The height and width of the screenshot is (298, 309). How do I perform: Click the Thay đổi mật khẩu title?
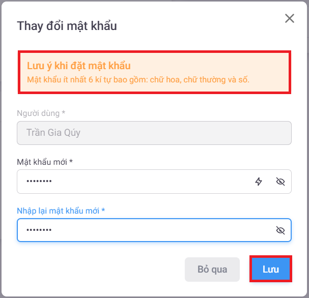pos(67,26)
